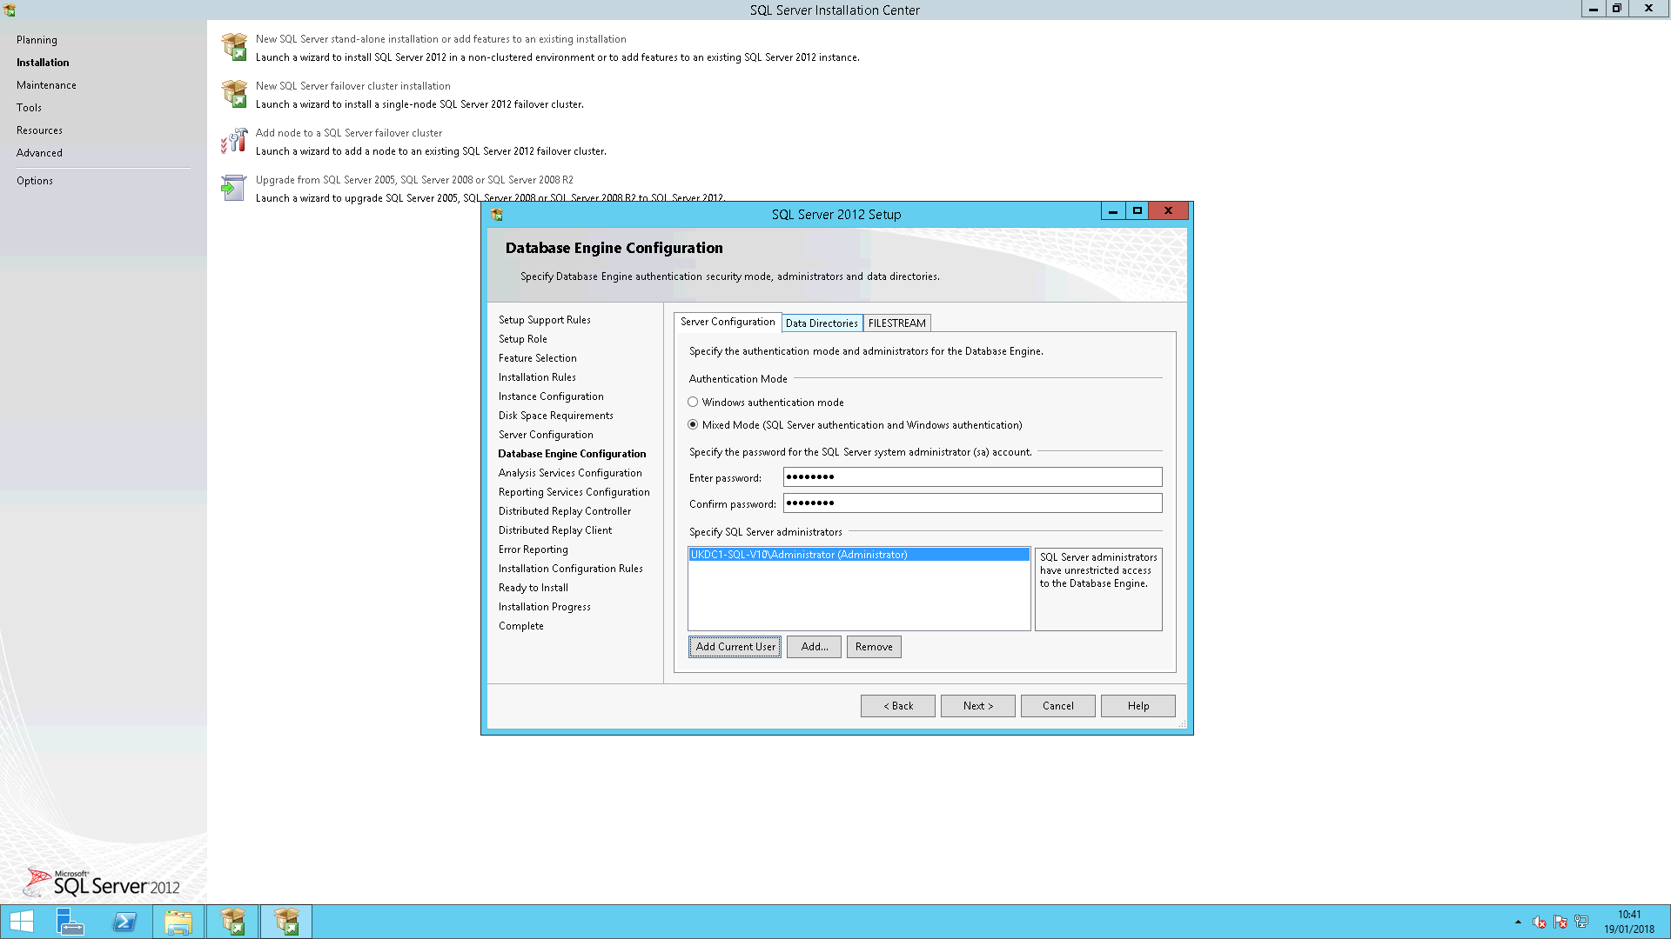The height and width of the screenshot is (939, 1671).
Task: Click the add node tools icon
Action: click(x=234, y=141)
